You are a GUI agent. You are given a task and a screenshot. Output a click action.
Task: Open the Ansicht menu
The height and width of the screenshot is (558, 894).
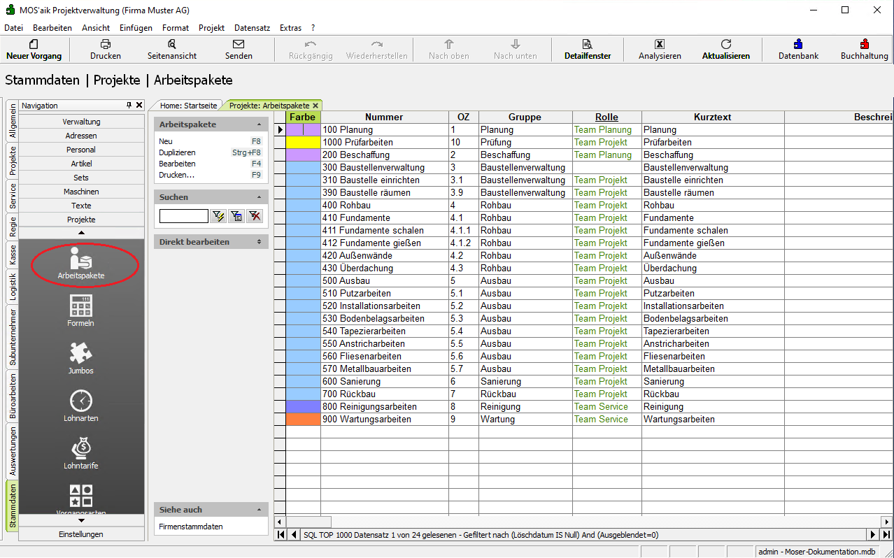(96, 28)
